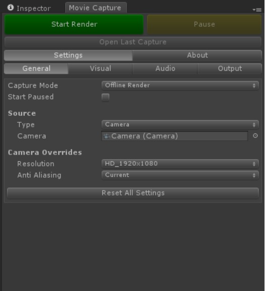
Task: Open the Audio settings tab
Action: click(165, 69)
